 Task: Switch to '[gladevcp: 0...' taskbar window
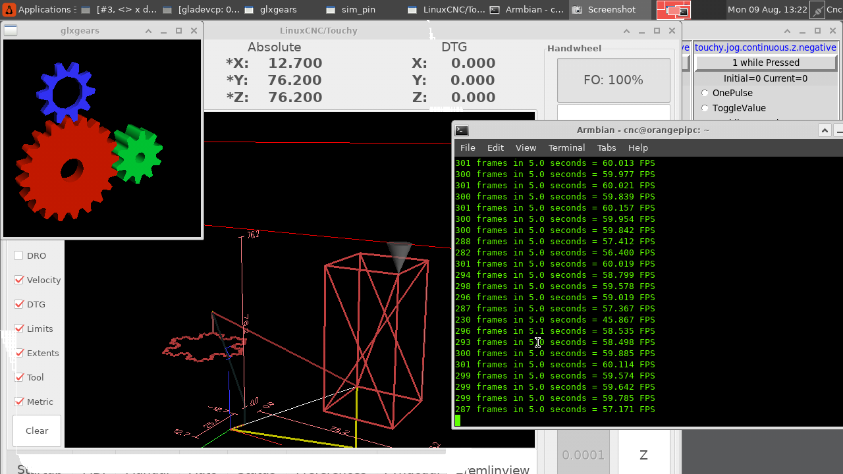(x=202, y=10)
